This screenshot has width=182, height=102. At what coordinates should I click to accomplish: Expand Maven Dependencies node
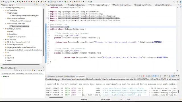(3, 45)
